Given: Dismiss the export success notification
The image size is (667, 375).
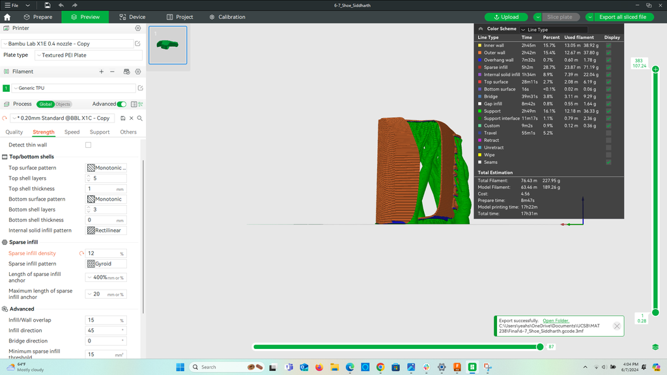Looking at the screenshot, I should click(616, 326).
